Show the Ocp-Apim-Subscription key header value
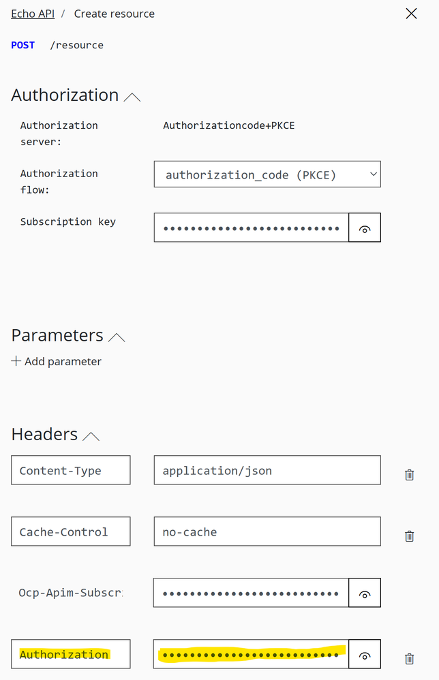 365,593
